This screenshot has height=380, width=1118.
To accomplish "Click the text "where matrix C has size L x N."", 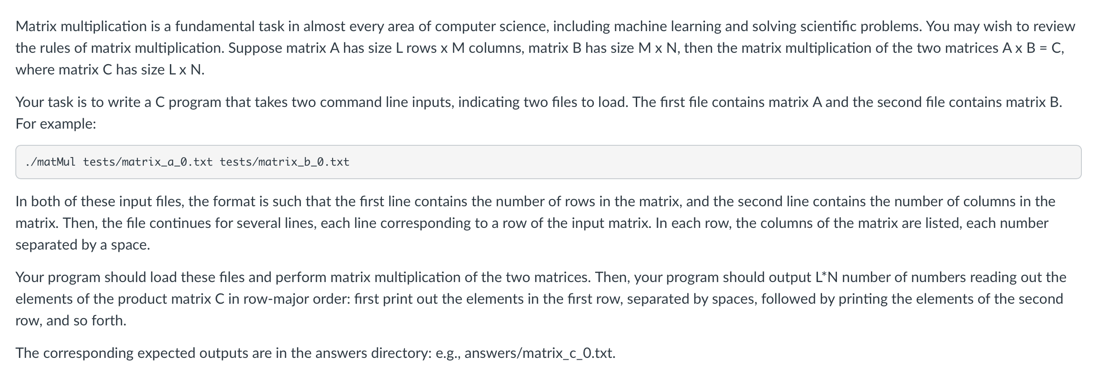I will [x=110, y=70].
